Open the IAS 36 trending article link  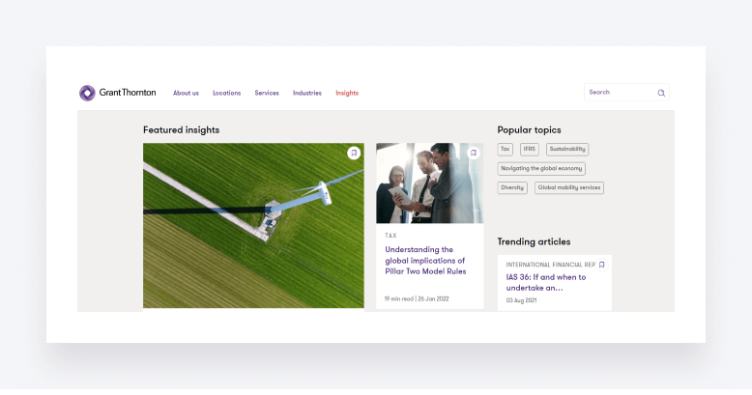pyautogui.click(x=546, y=282)
